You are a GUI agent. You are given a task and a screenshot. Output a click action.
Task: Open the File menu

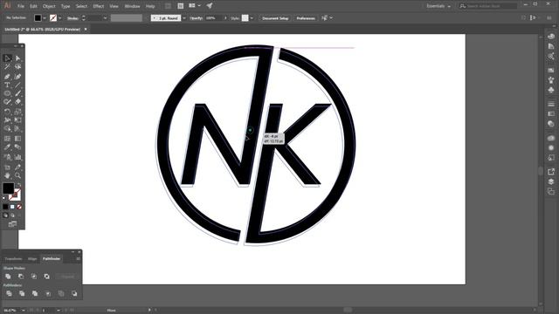[x=21, y=6]
